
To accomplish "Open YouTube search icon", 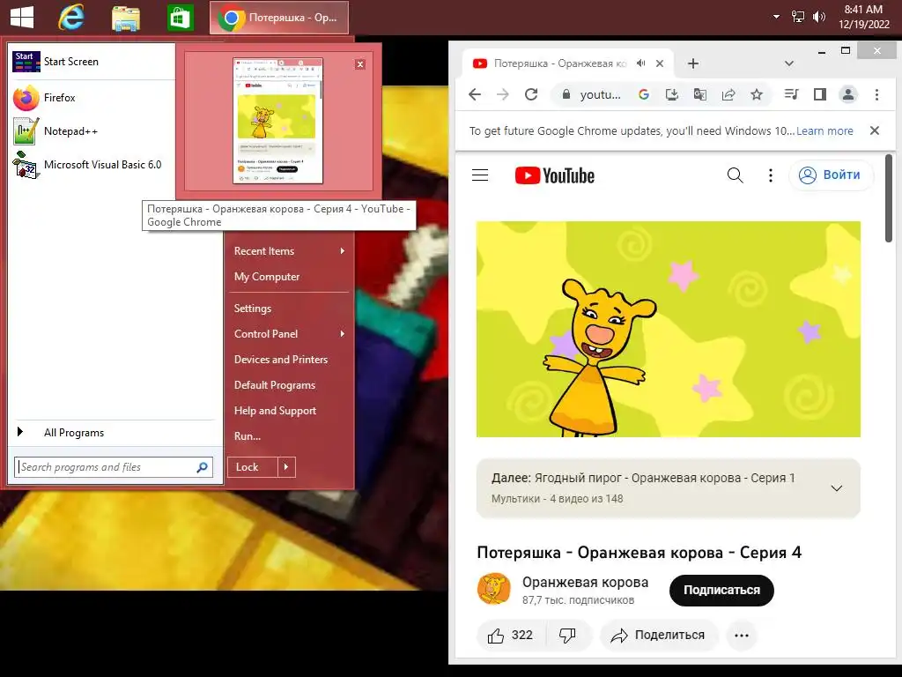I will (x=736, y=175).
